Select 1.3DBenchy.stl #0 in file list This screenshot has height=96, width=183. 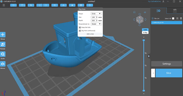pos(167,23)
